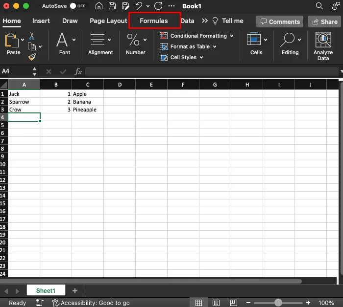Toggle the AutoSave switch
Screen dimensions: 343x307
77,6
